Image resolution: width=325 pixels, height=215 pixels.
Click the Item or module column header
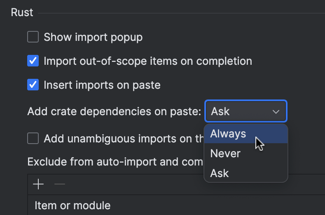coord(72,205)
